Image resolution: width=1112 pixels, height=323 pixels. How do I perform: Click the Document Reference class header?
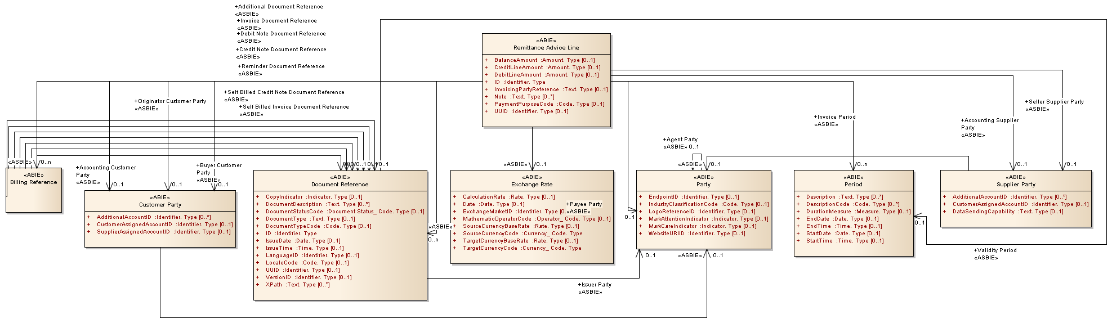tap(340, 185)
